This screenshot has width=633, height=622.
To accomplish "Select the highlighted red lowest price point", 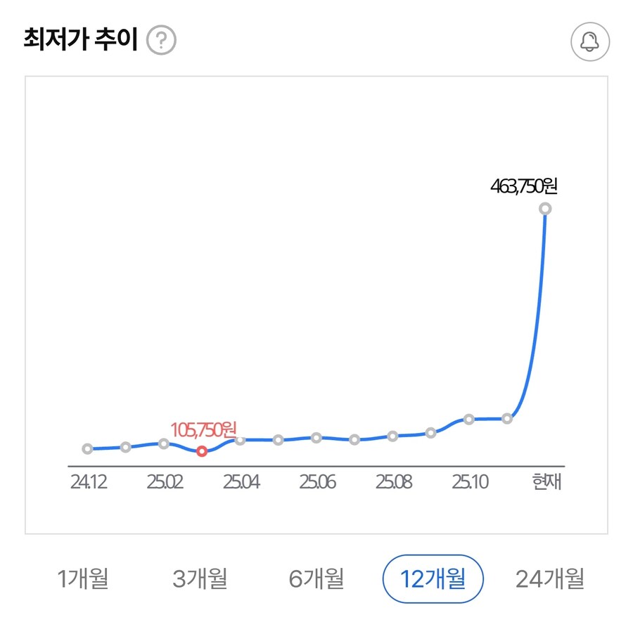I will coord(202,451).
